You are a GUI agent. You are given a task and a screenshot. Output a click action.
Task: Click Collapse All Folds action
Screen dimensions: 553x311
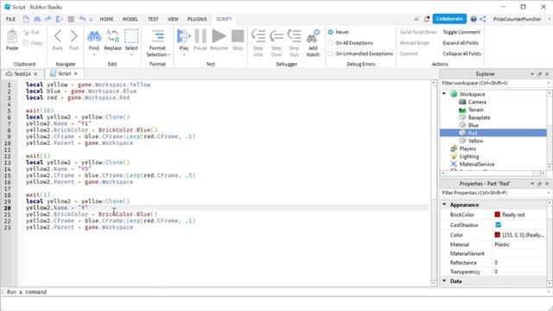(x=461, y=54)
